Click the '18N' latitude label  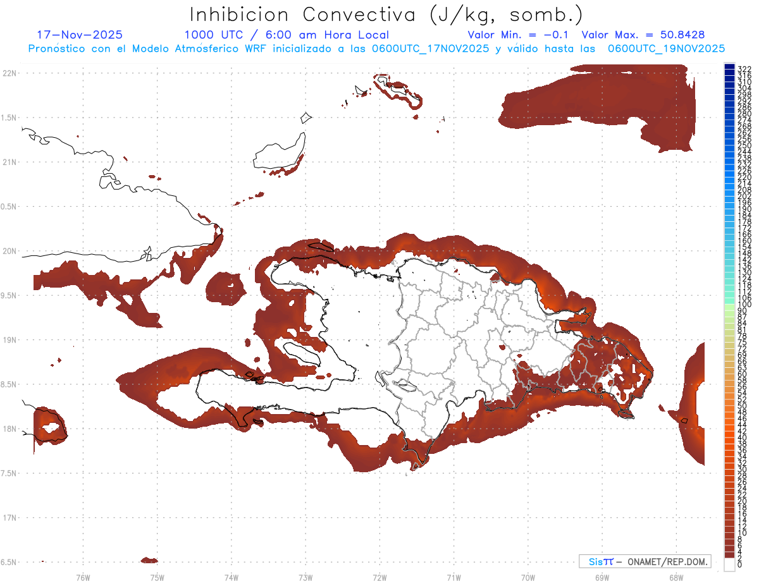click(9, 429)
